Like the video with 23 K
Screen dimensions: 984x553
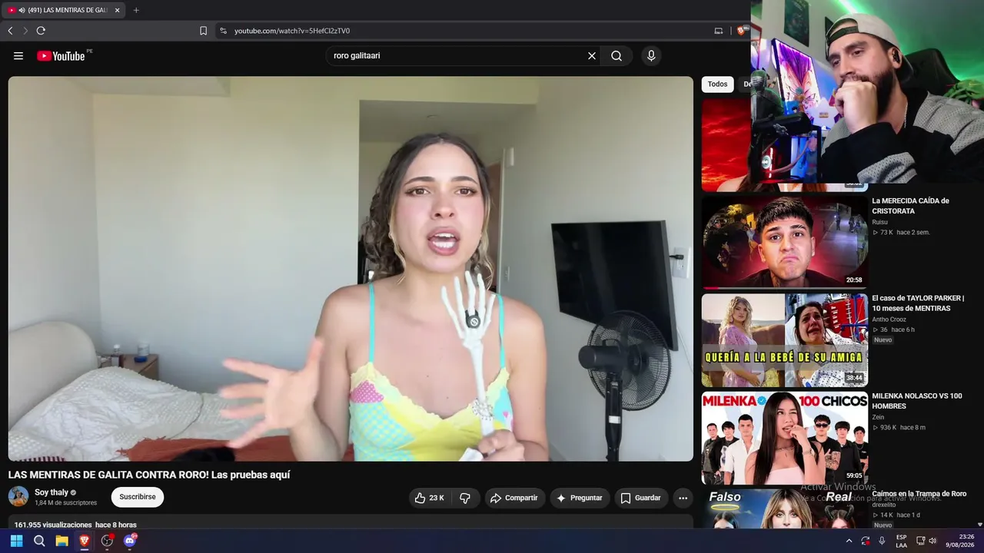click(430, 498)
